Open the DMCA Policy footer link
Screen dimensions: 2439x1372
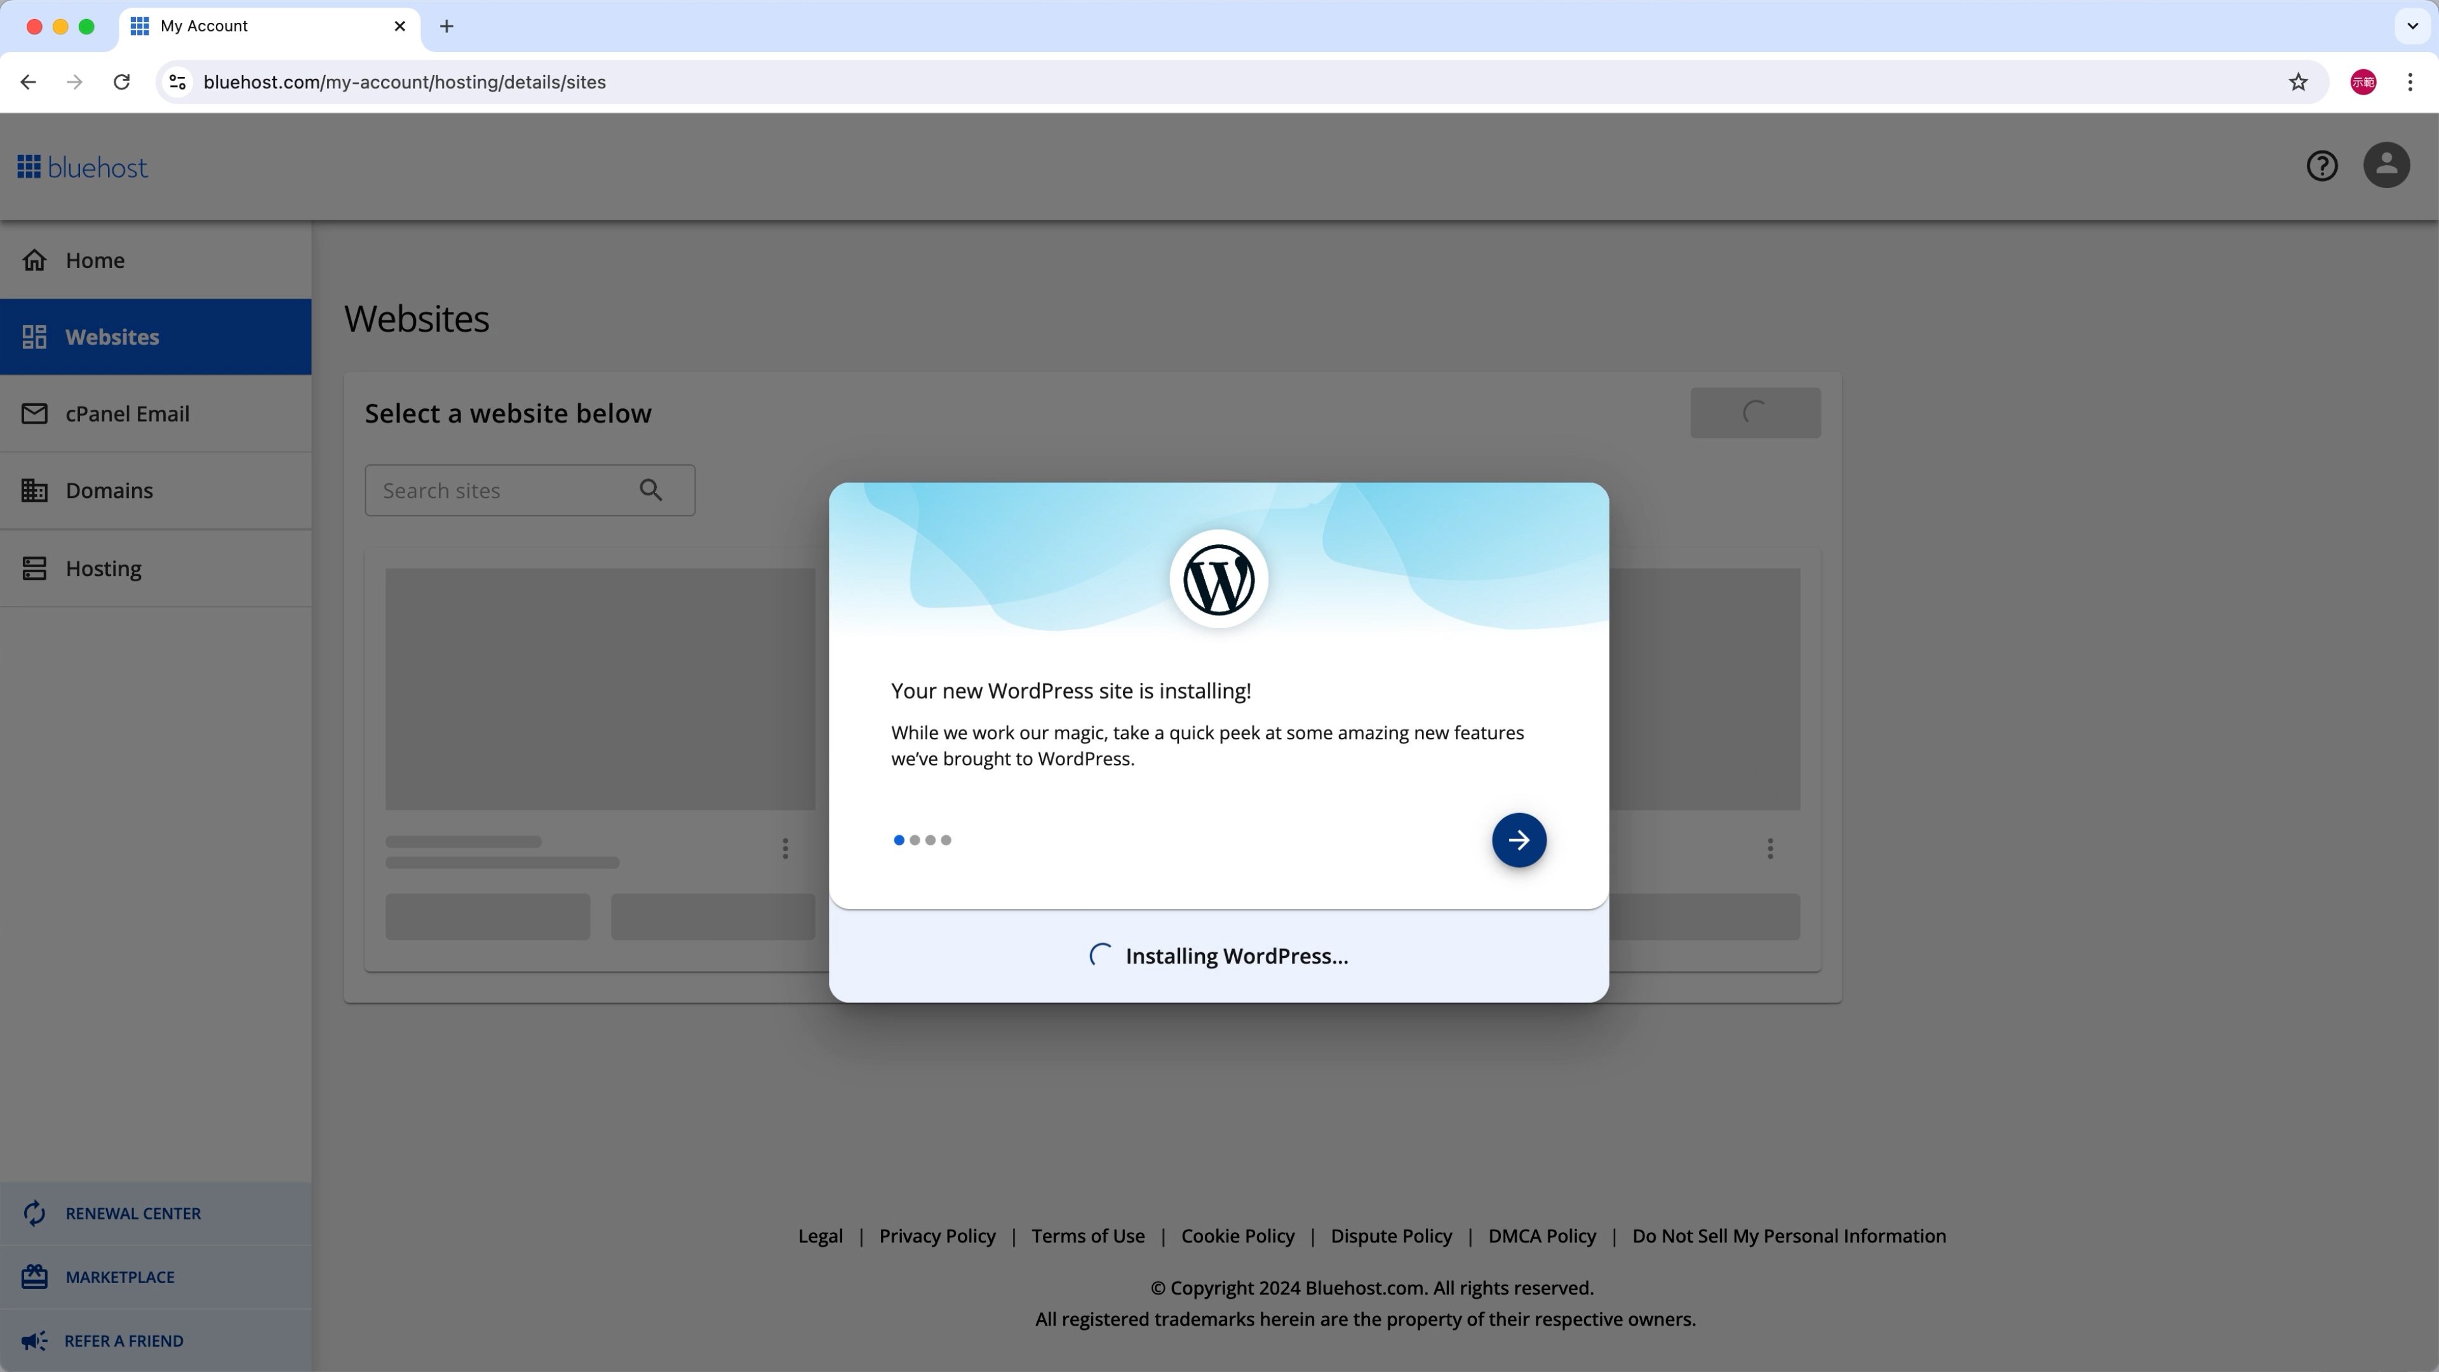click(1542, 1235)
